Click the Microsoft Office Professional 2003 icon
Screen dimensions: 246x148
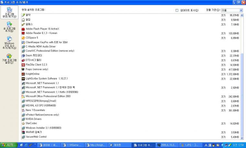coord(23,96)
